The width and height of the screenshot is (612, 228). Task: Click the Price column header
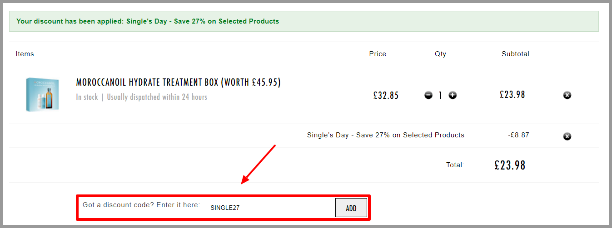[378, 54]
